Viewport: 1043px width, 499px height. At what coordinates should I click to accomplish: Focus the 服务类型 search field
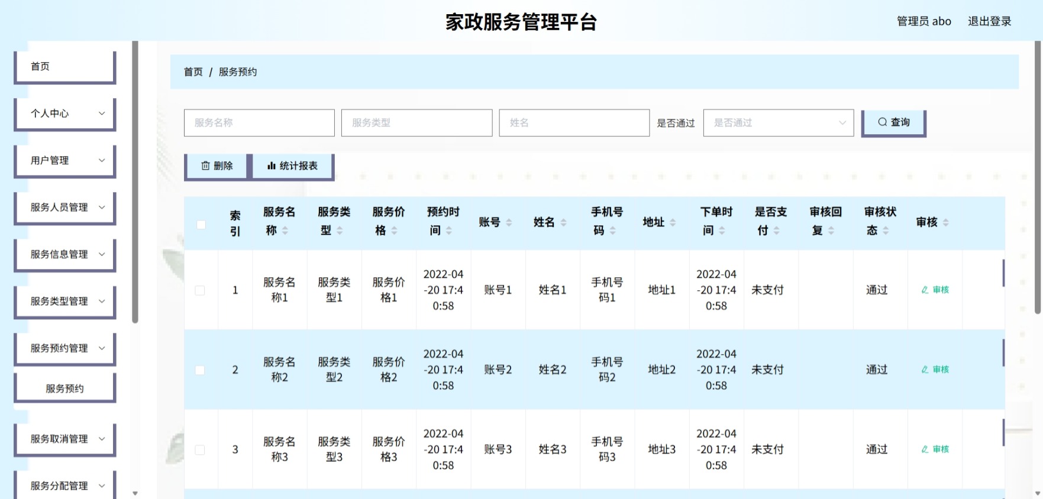tap(416, 123)
